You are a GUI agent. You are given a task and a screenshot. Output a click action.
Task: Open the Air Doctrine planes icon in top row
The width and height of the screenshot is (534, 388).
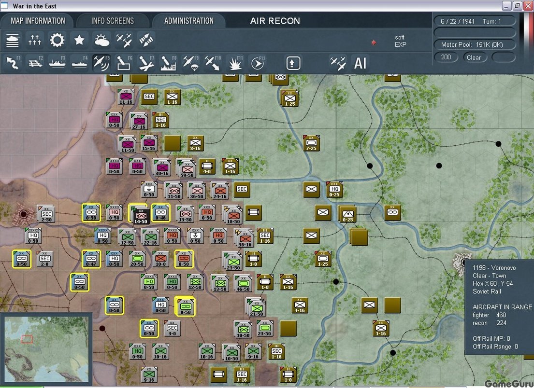click(x=124, y=40)
